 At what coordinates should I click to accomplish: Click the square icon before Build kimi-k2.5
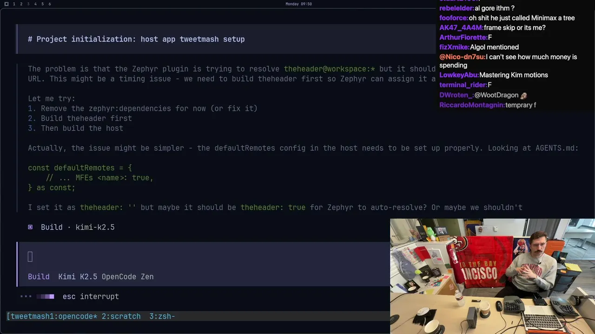(30, 227)
